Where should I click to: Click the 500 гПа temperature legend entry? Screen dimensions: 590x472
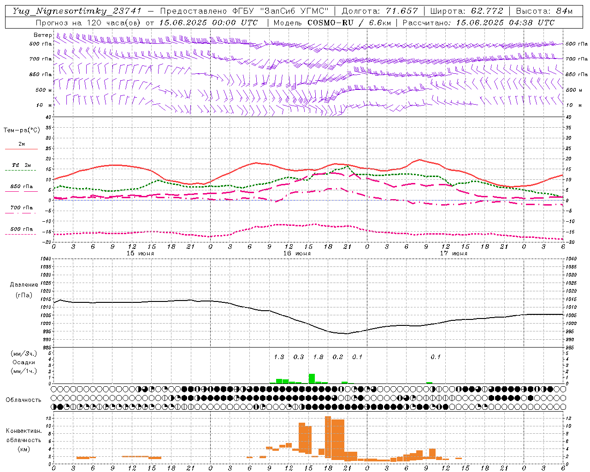click(x=22, y=229)
